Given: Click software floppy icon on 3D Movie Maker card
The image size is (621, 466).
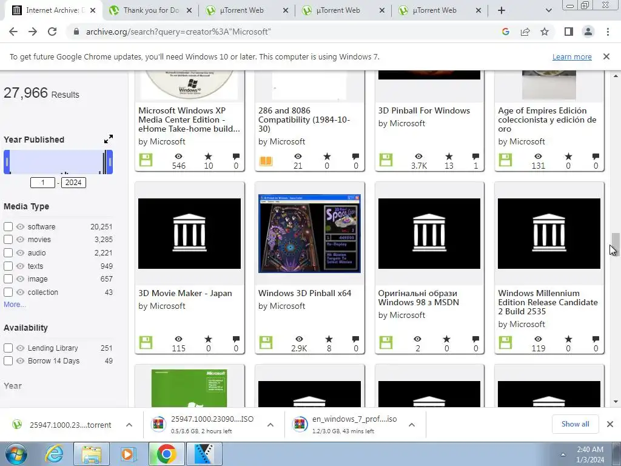Looking at the screenshot, I should [x=146, y=342].
